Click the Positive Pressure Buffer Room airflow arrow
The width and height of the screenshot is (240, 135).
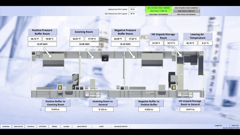point(47,53)
